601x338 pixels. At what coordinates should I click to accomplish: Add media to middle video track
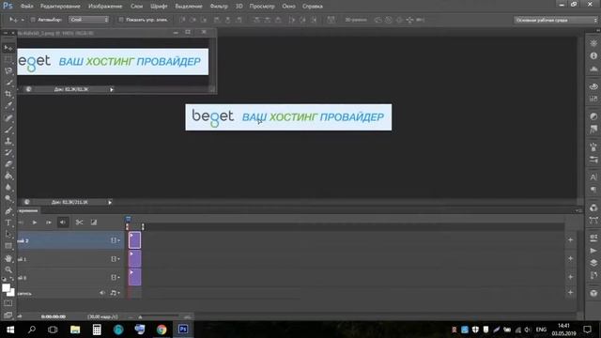[x=570, y=259]
